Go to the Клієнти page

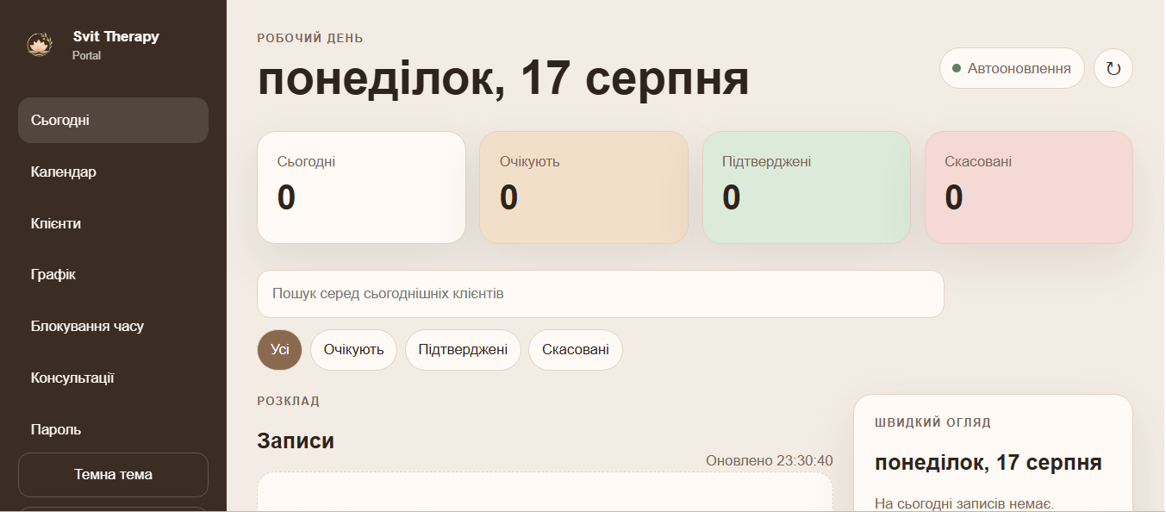[x=113, y=223]
